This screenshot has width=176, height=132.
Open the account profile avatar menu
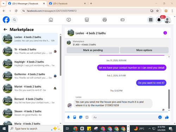(x=167, y=20)
